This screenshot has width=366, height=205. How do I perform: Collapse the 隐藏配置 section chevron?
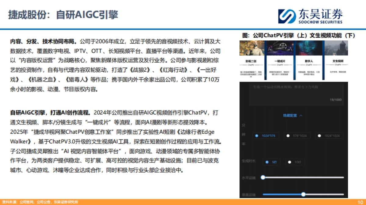(x=301, y=116)
